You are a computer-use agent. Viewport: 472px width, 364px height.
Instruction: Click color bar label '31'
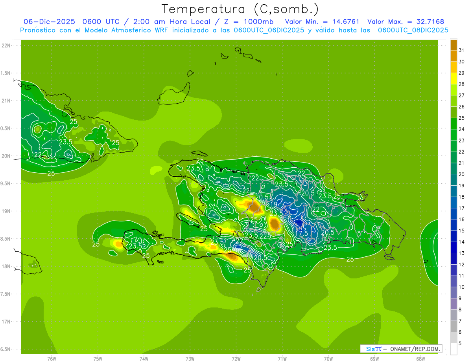(461, 50)
